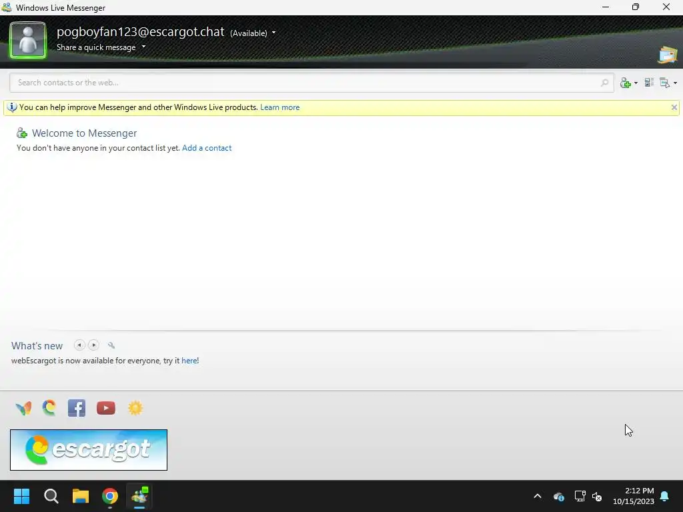Show the previous What's new item
Viewport: 683px width, 512px height.
point(79,345)
